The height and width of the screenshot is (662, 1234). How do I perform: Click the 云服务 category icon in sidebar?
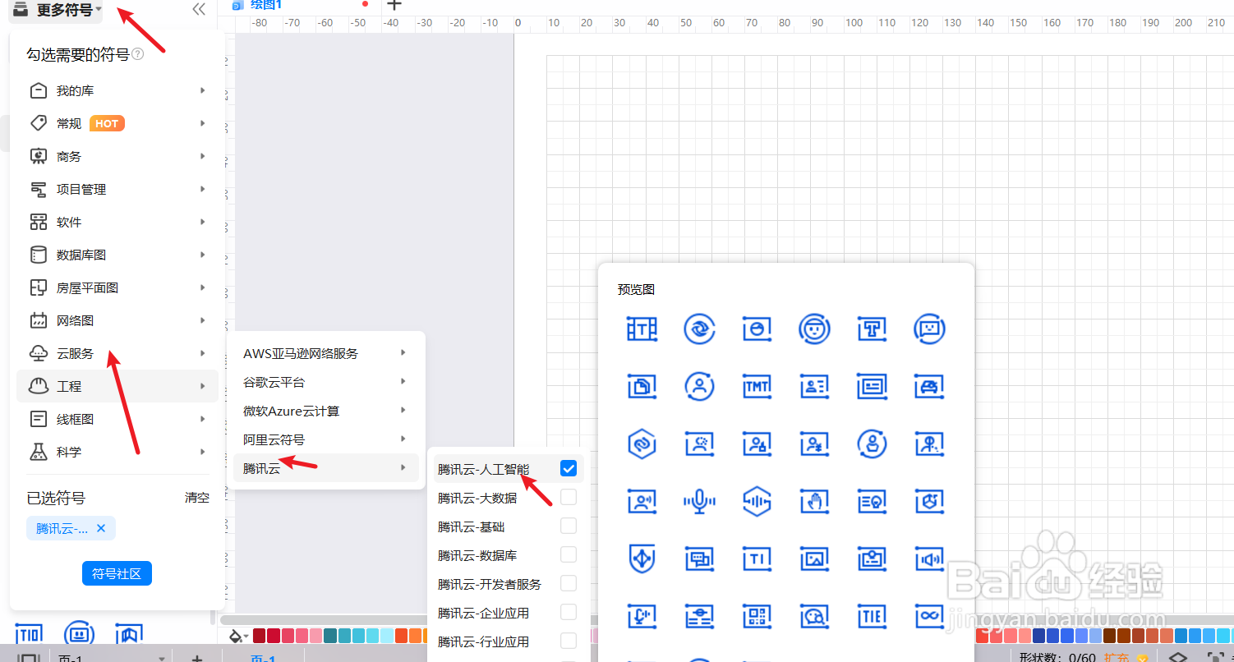tap(38, 353)
